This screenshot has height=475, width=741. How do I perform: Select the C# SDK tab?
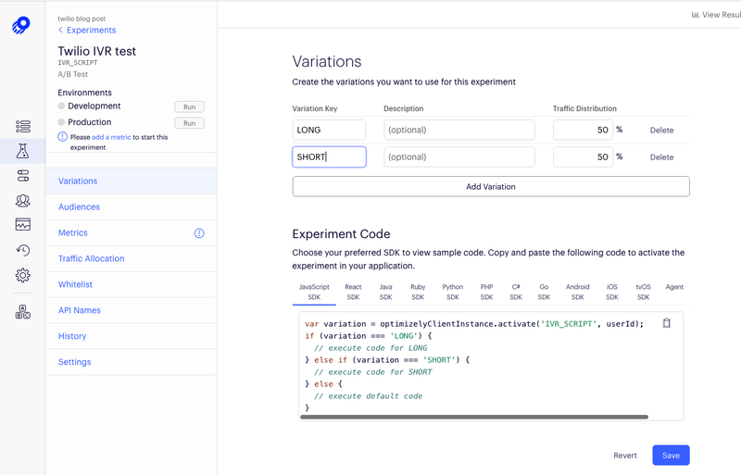coord(516,292)
